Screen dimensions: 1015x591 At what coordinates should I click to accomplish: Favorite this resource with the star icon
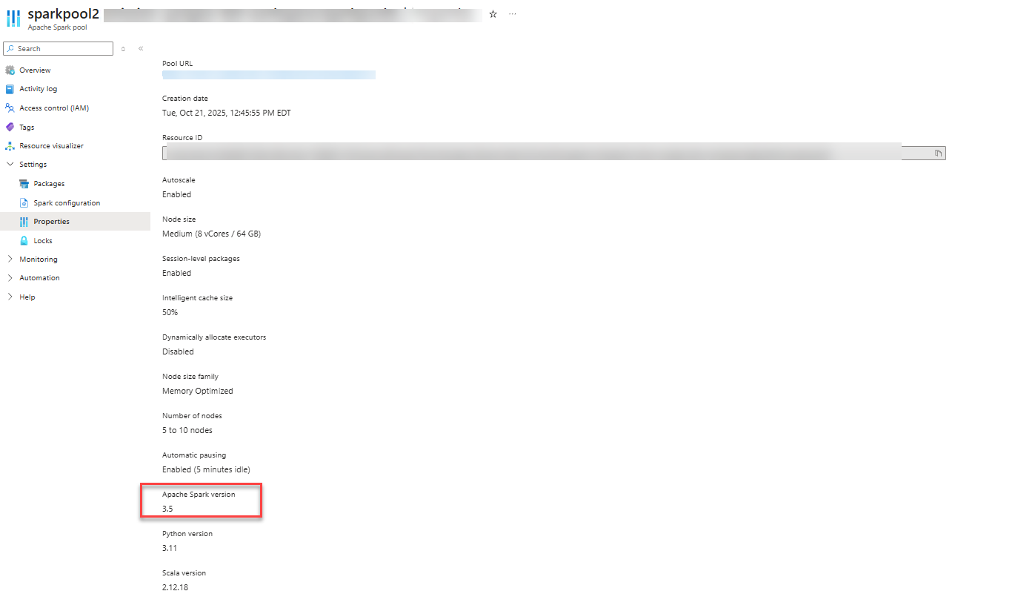493,14
